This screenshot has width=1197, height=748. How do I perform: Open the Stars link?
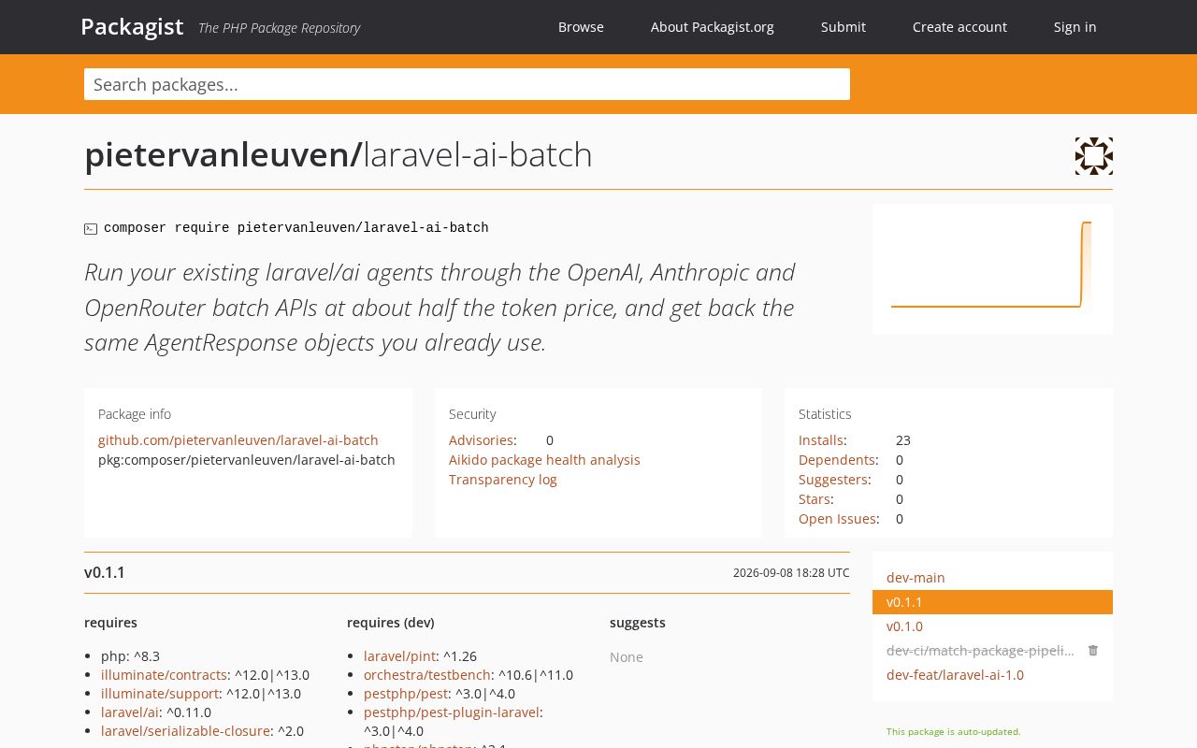815,499
